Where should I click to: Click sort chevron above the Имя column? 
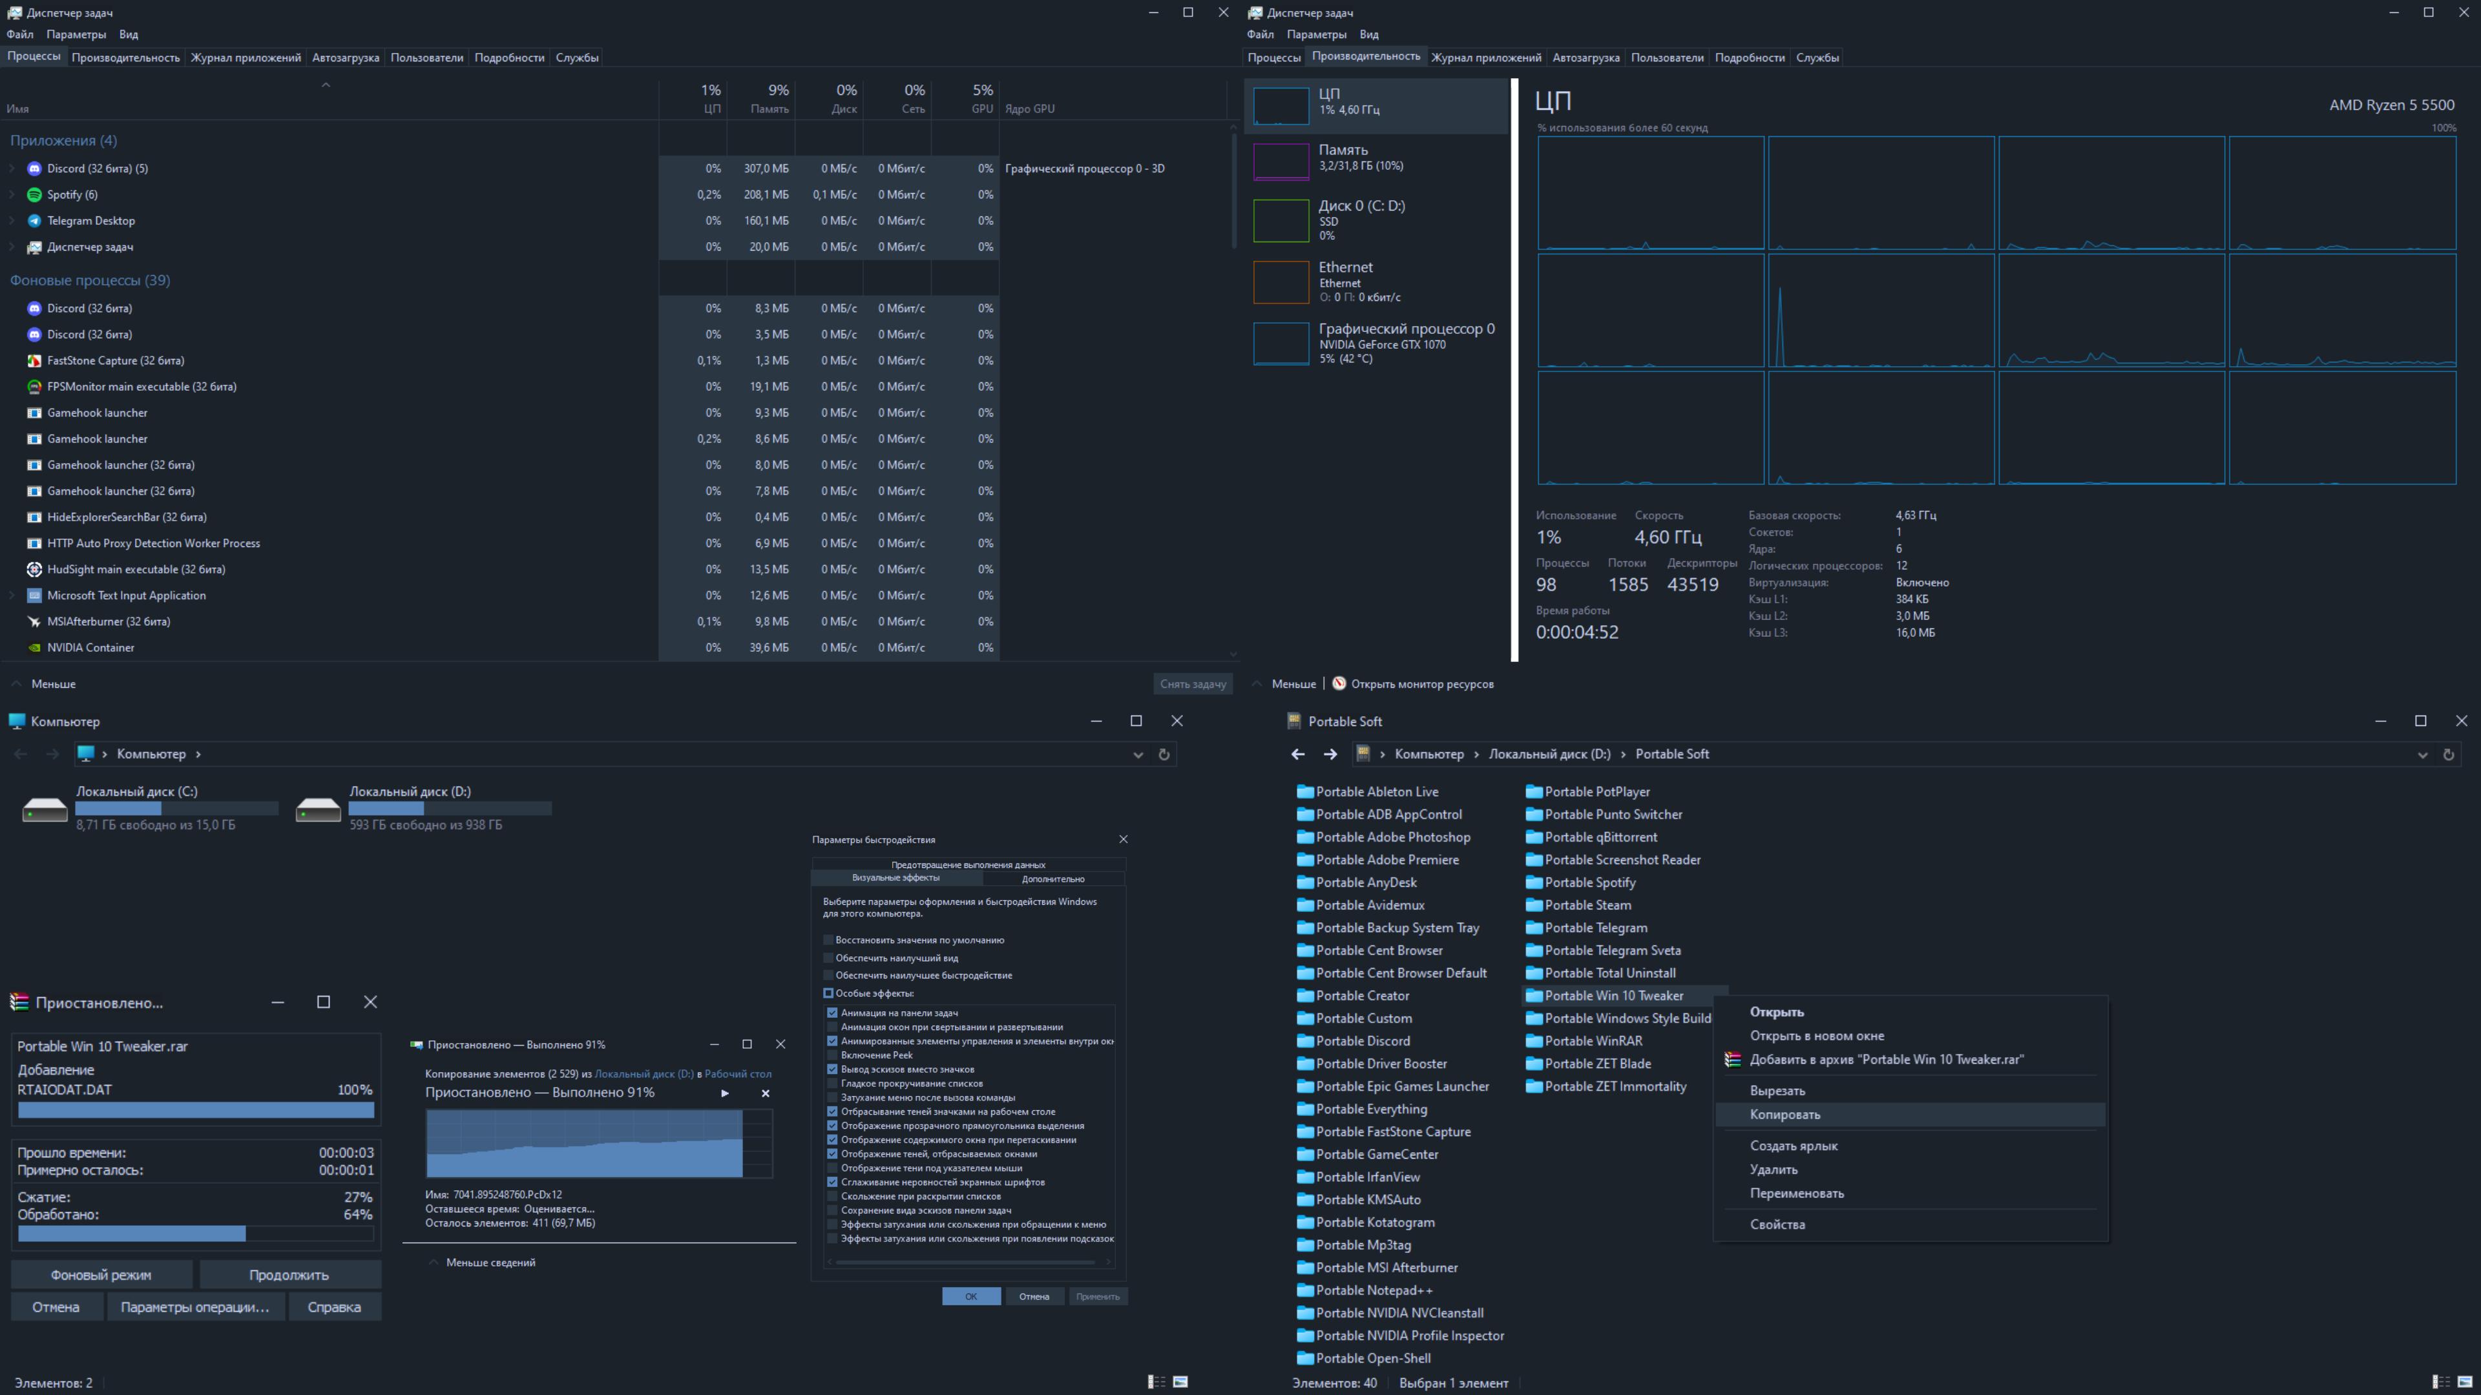[x=326, y=85]
